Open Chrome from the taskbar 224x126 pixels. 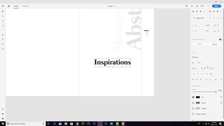[77, 124]
